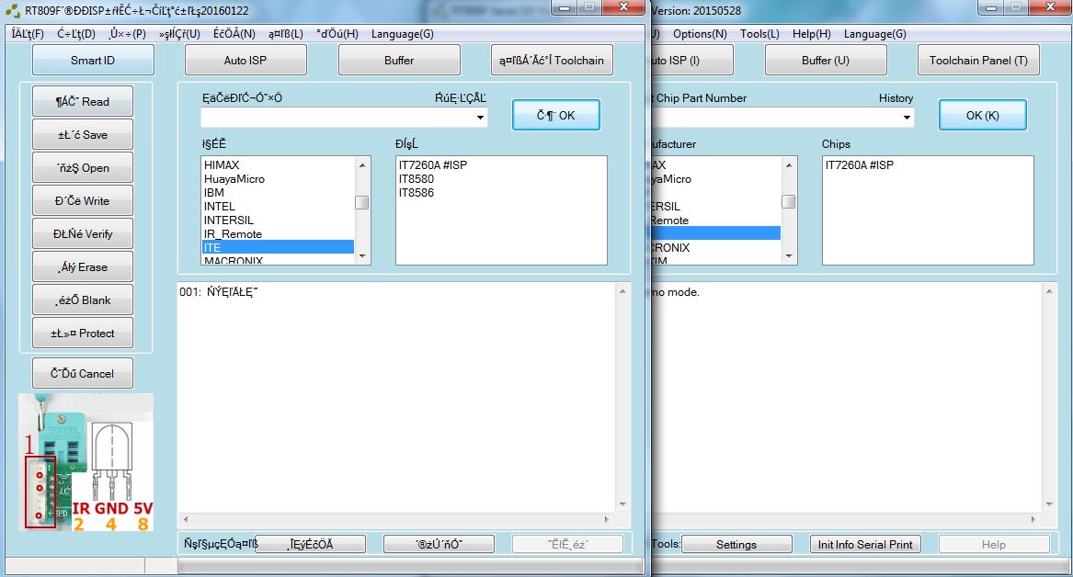Click the OK (K) button
The width and height of the screenshot is (1073, 577).
[982, 116]
